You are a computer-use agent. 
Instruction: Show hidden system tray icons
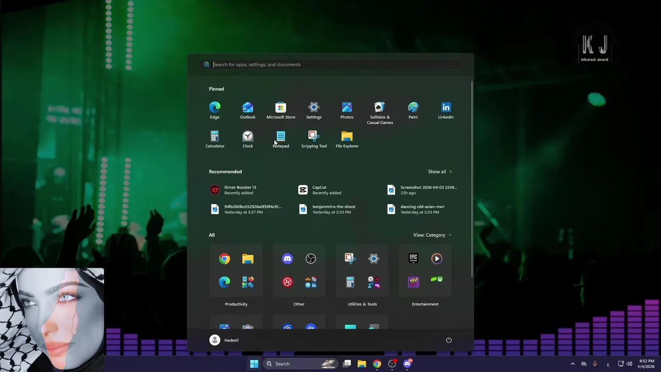click(573, 364)
